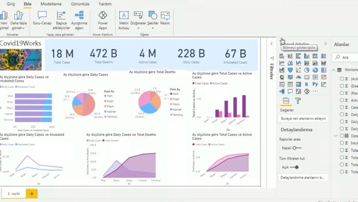
Task: Check the Date field checkbox
Action: 342,136
